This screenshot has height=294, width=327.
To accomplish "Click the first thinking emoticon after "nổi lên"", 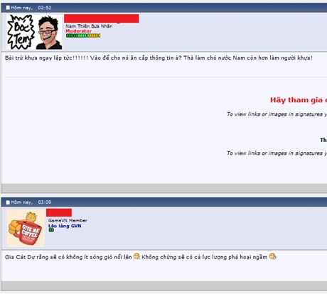I will 136,256.
